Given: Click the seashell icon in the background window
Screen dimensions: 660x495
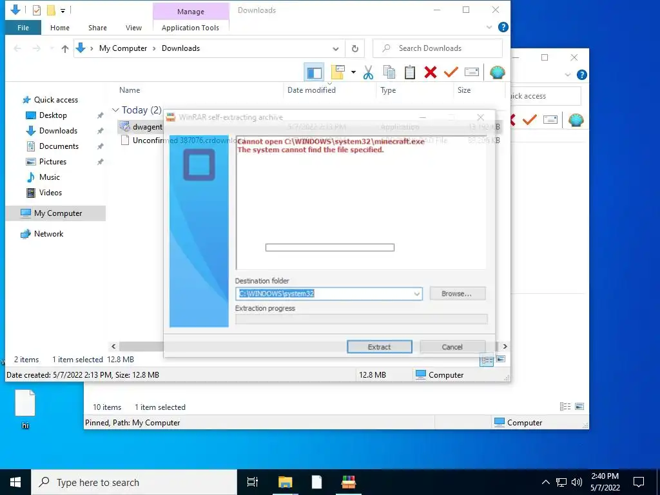Looking at the screenshot, I should click(x=576, y=121).
